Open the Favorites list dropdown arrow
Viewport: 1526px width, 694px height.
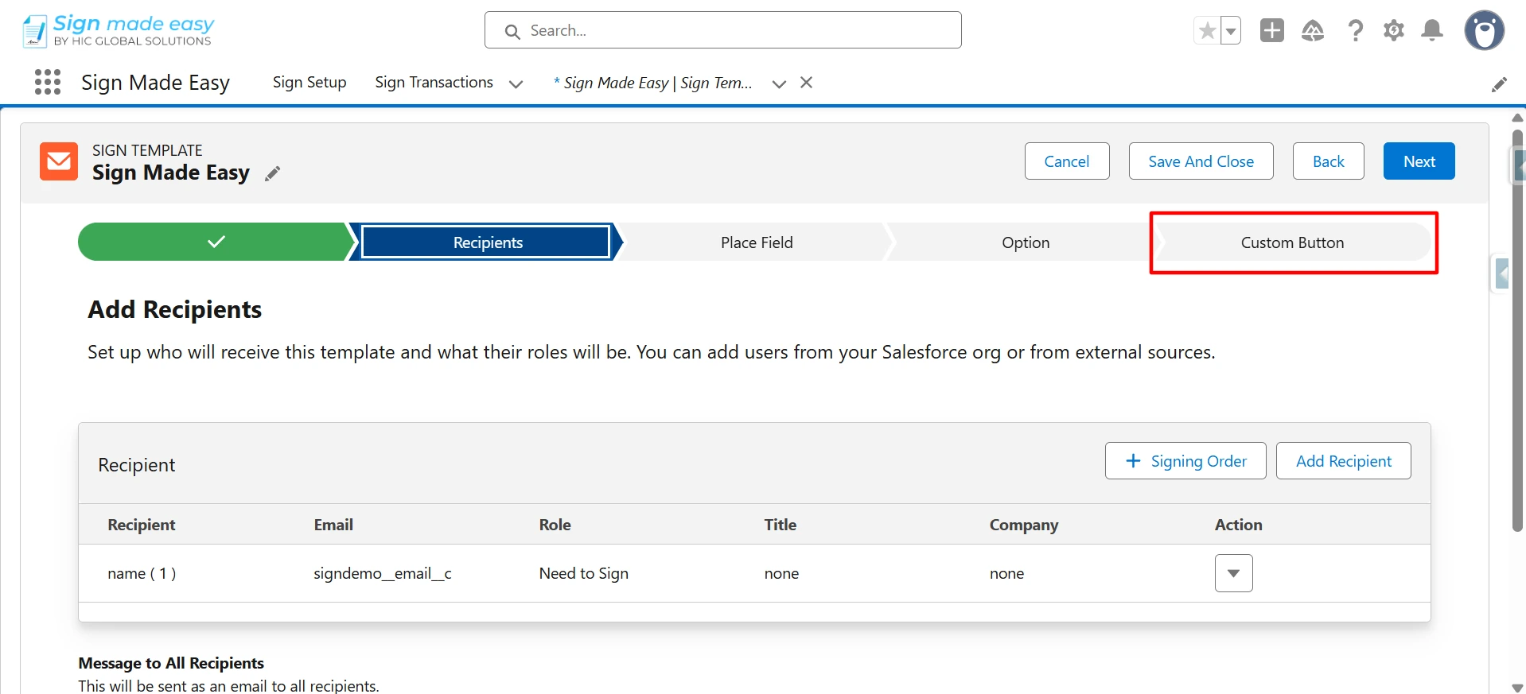(1231, 31)
